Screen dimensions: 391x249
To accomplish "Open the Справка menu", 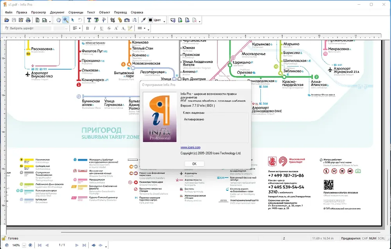I will tap(137, 12).
